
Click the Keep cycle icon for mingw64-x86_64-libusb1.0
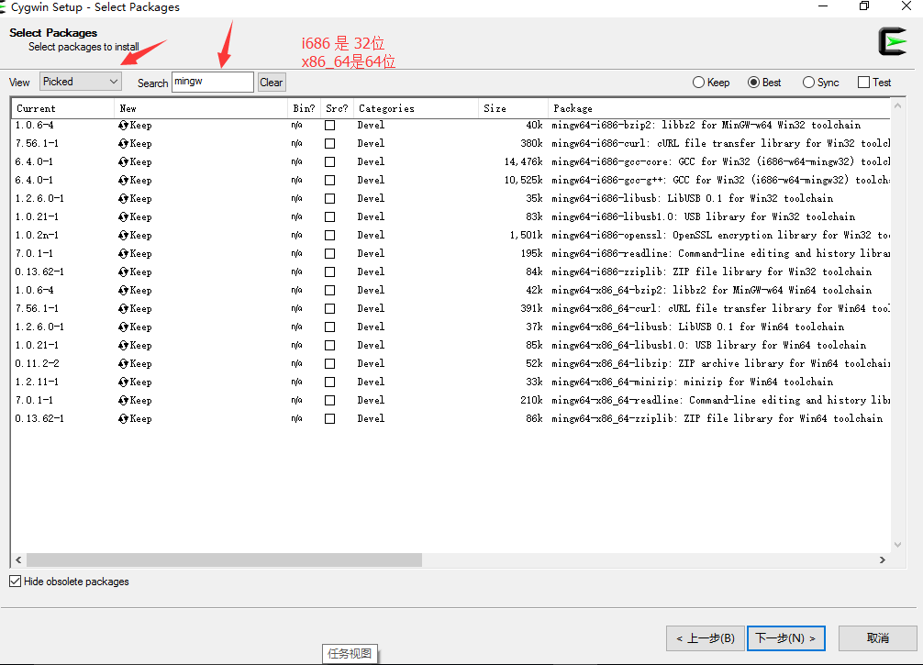tap(123, 346)
